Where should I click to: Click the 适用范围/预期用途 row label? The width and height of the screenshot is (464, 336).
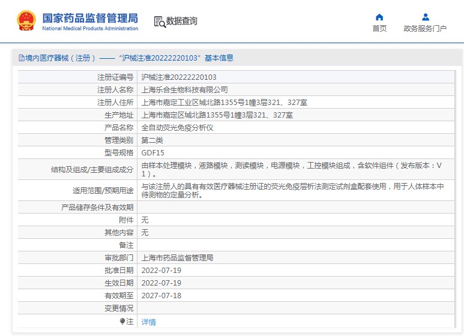103,191
